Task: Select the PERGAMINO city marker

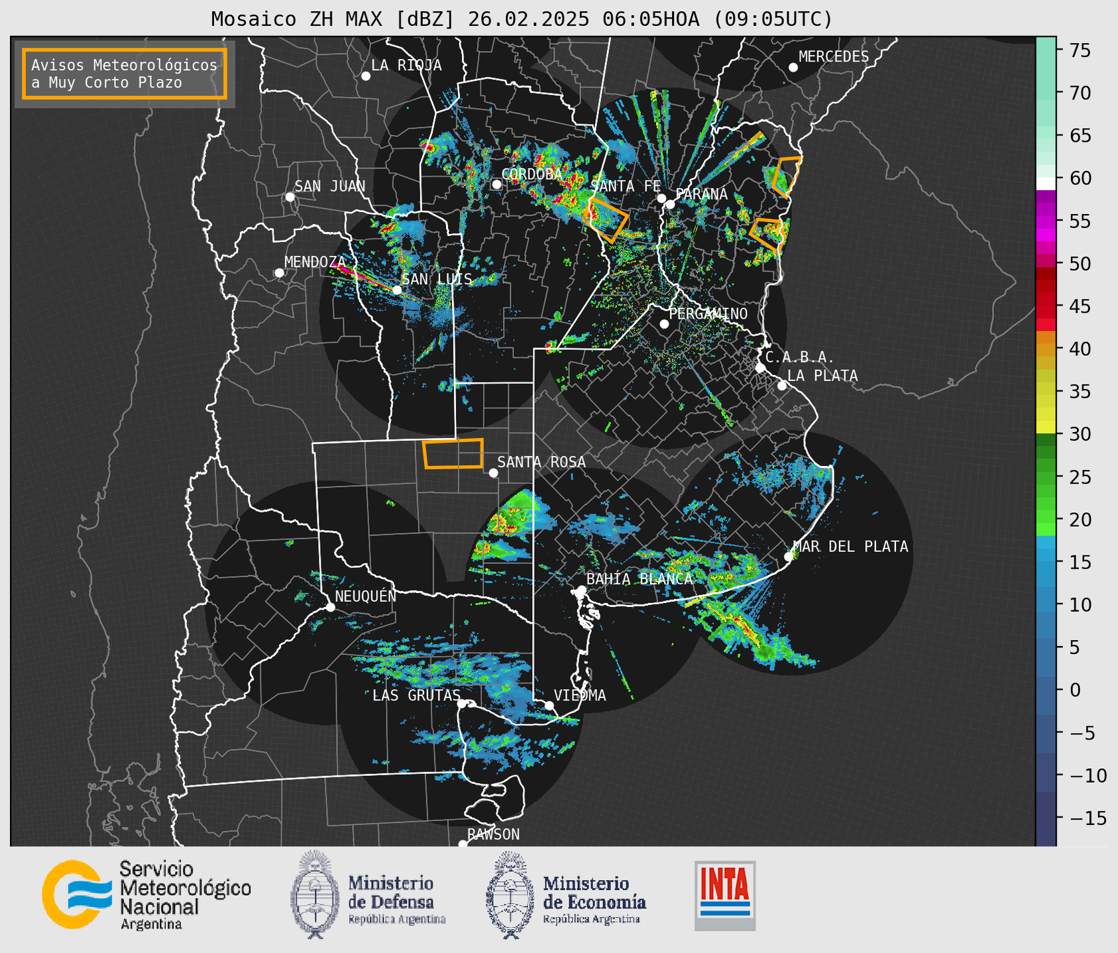Action: coord(664,324)
